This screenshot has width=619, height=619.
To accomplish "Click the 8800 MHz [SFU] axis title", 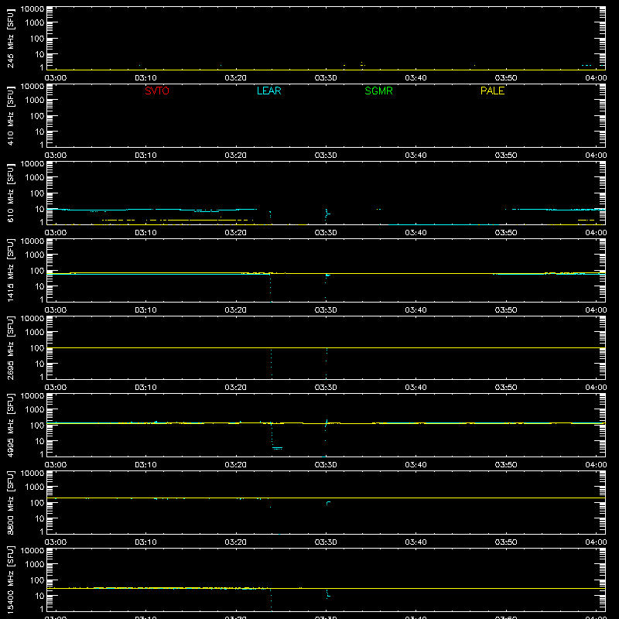I will tap(11, 502).
